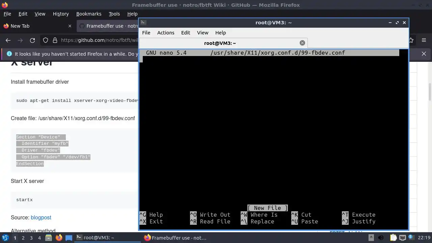The height and width of the screenshot is (243, 432).
Task: Open the terminal View menu
Action: tap(202, 33)
